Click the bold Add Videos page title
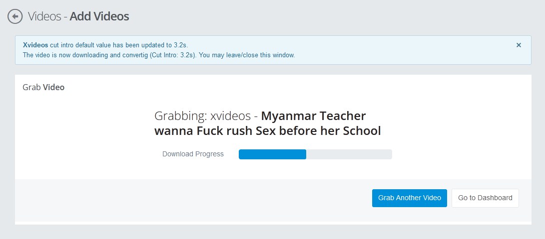Viewport: 545px width, 239px height. point(99,16)
